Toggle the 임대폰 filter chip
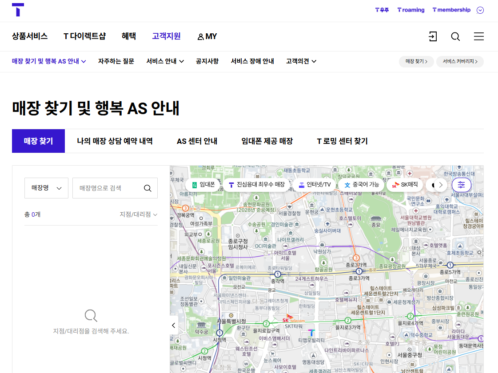This screenshot has height=373, width=498. pyautogui.click(x=203, y=185)
